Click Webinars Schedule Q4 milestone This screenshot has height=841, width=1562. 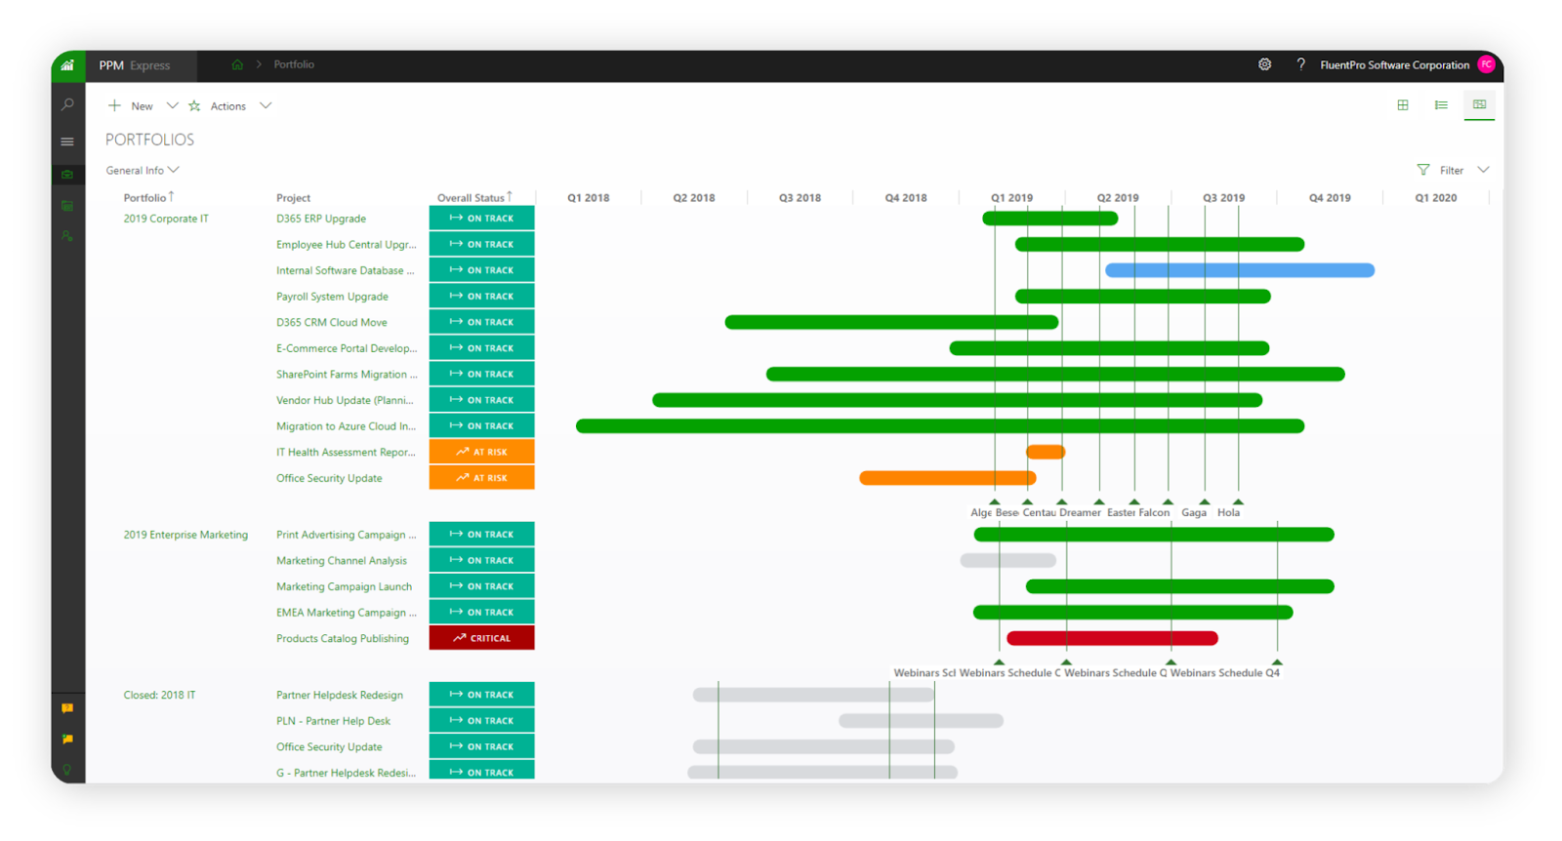[1225, 673]
